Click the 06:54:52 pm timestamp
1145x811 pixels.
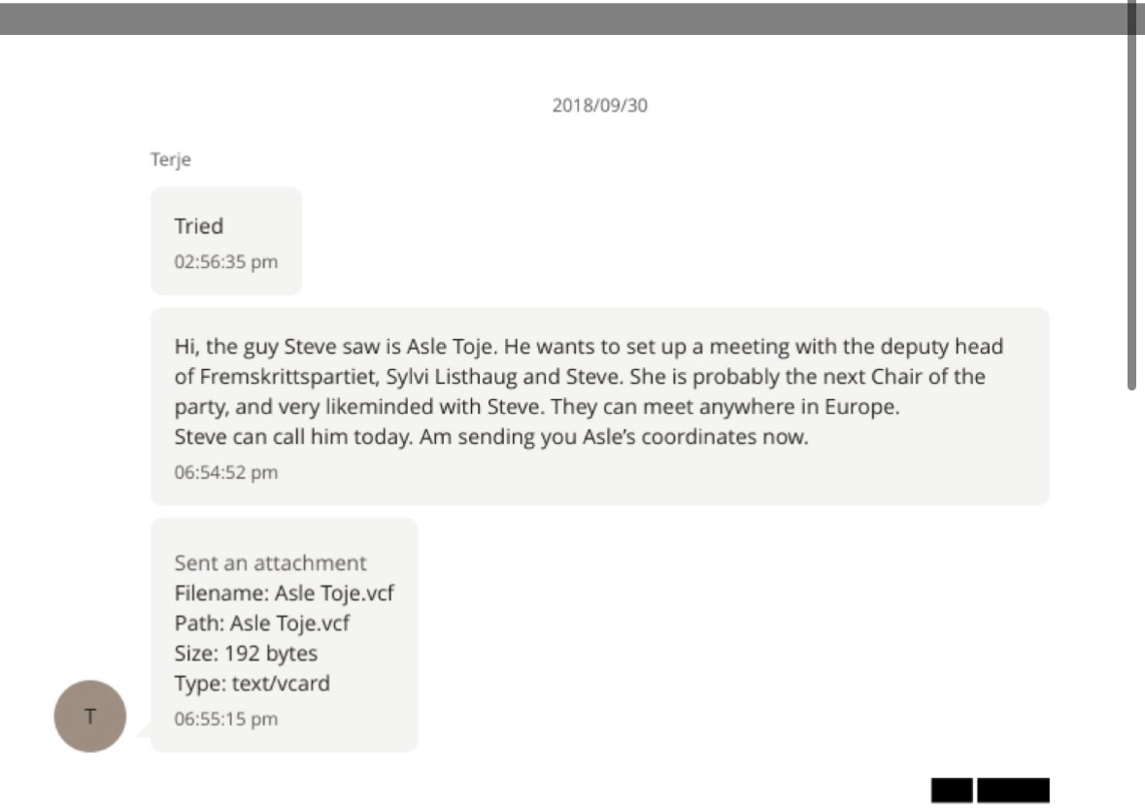(x=225, y=473)
